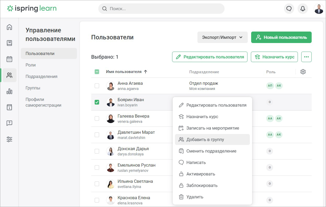Choose Удалить in the context menu
Viewport: 326px width, 207px height.
click(212, 197)
